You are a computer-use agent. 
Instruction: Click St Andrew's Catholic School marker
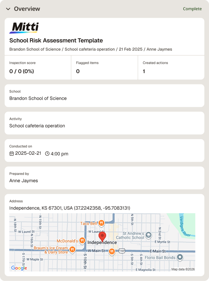click(148, 235)
